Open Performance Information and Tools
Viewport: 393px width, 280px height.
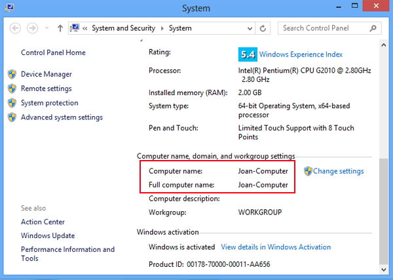[67, 254]
